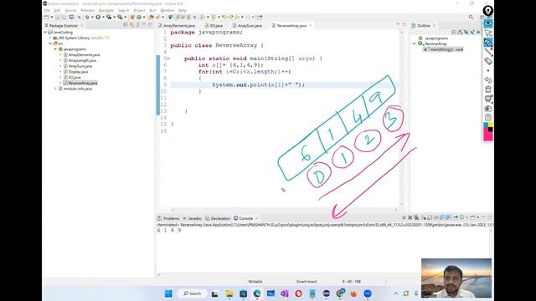Click the camera screenshot icon in annotation toolbar
536x301 pixels.
point(488,108)
